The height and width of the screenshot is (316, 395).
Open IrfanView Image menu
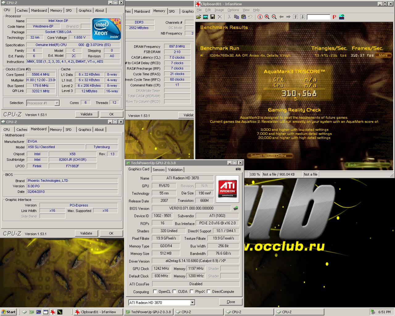[x=219, y=10]
